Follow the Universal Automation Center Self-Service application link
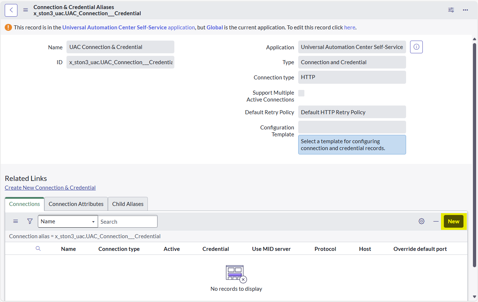The image size is (478, 302). tap(129, 27)
